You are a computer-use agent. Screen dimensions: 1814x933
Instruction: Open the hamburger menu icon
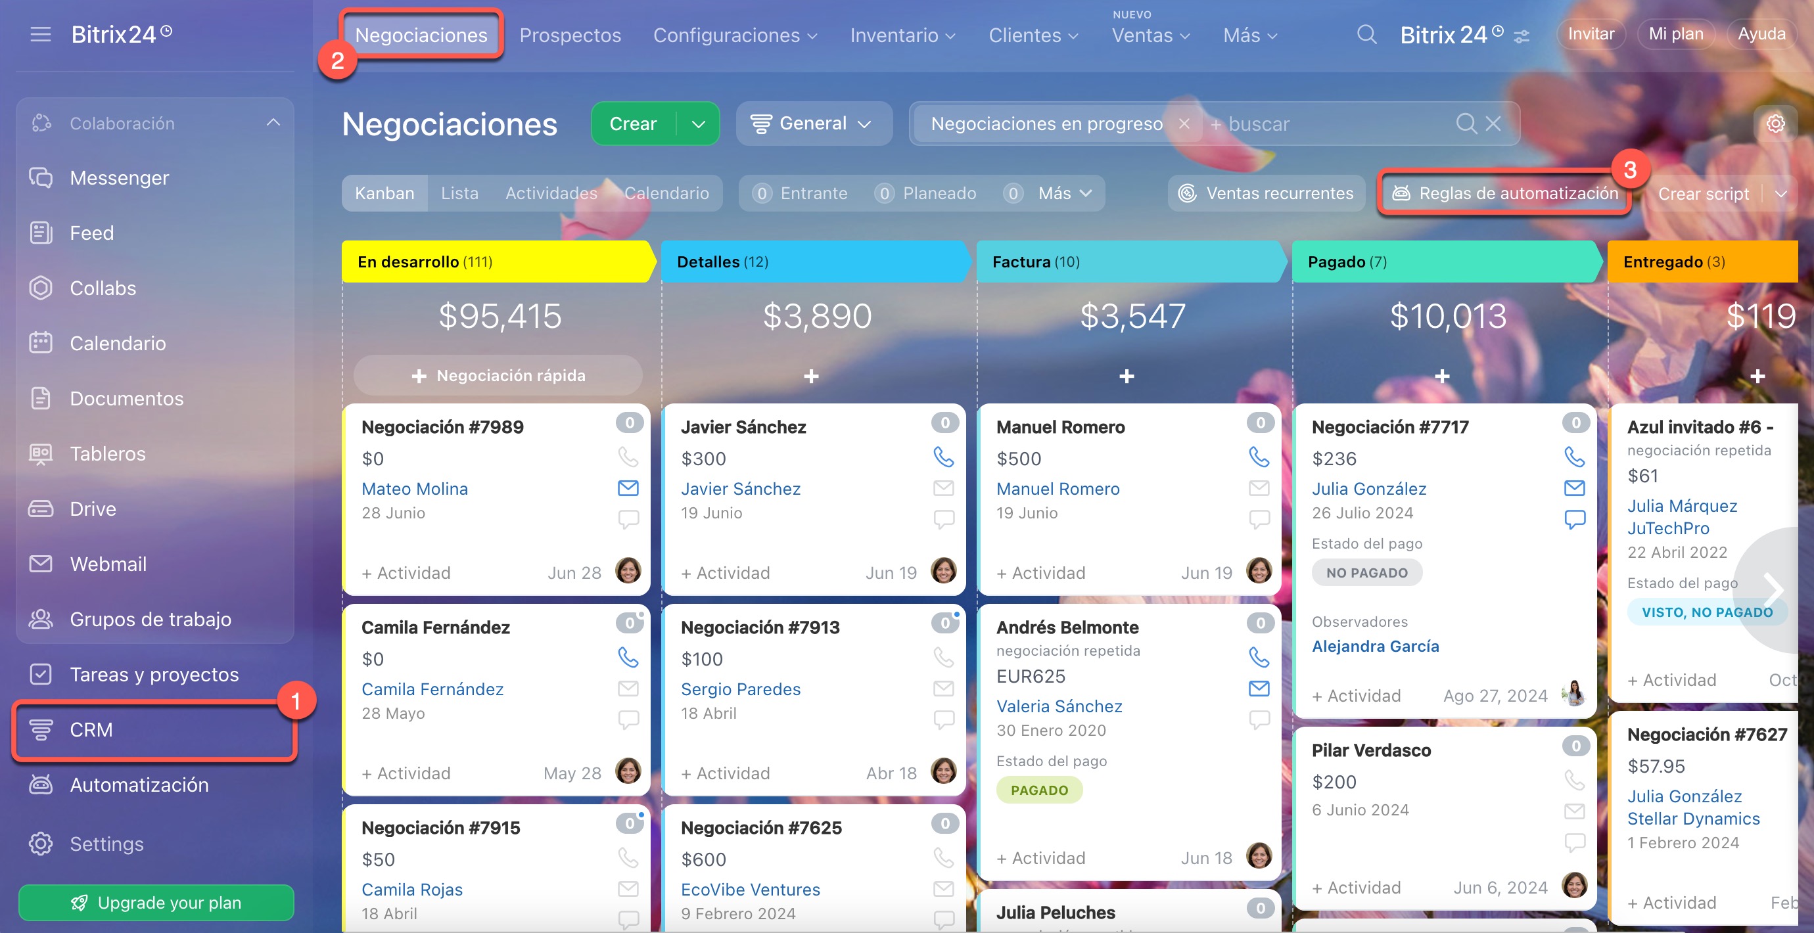pos(40,34)
